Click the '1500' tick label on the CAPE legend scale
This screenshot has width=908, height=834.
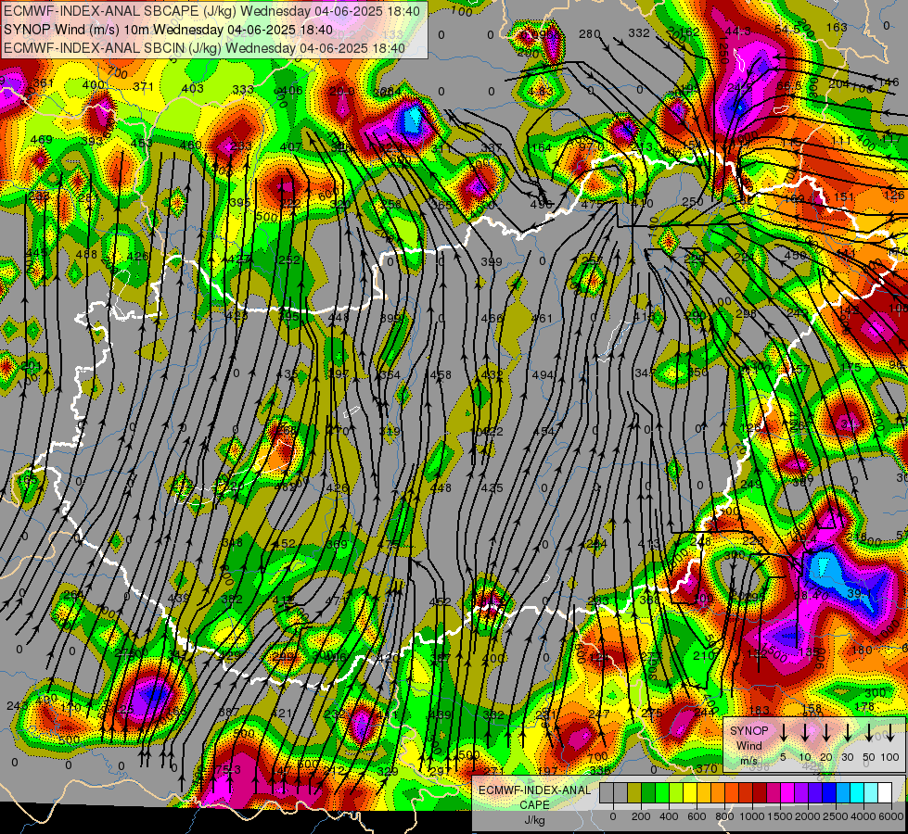pyautogui.click(x=780, y=816)
